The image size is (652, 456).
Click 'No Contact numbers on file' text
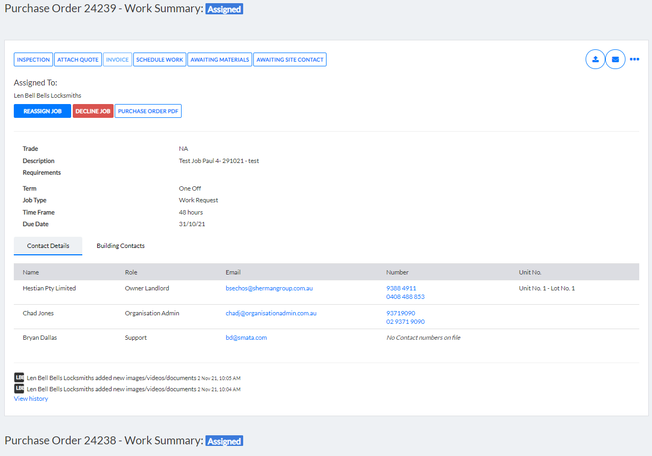point(424,338)
